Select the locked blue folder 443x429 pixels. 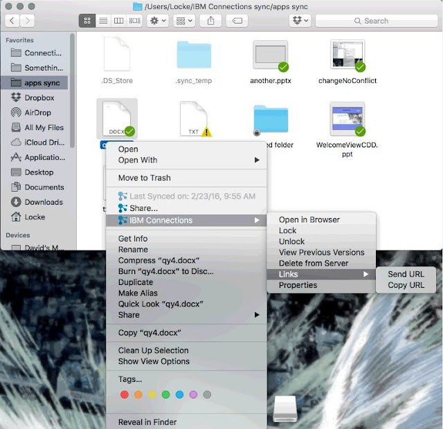tap(271, 120)
